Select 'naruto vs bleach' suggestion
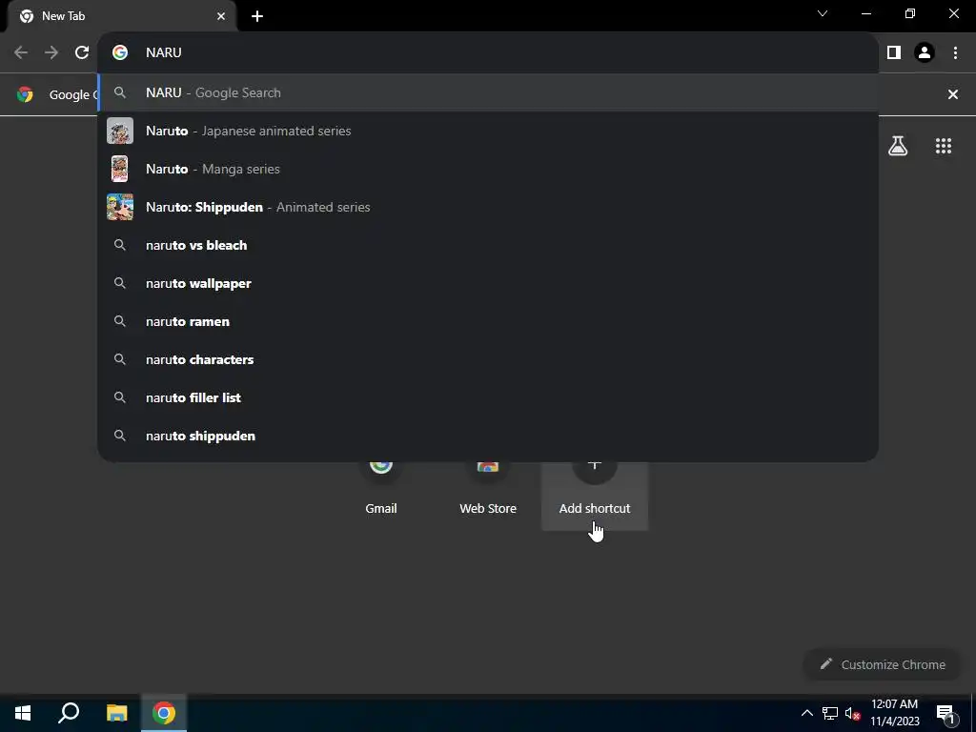976x732 pixels. point(488,245)
